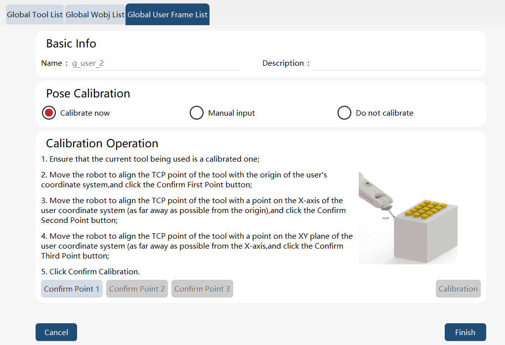Viewport: 505px width, 345px height.
Task: Select Global User Frame List tab
Action: coord(168,14)
